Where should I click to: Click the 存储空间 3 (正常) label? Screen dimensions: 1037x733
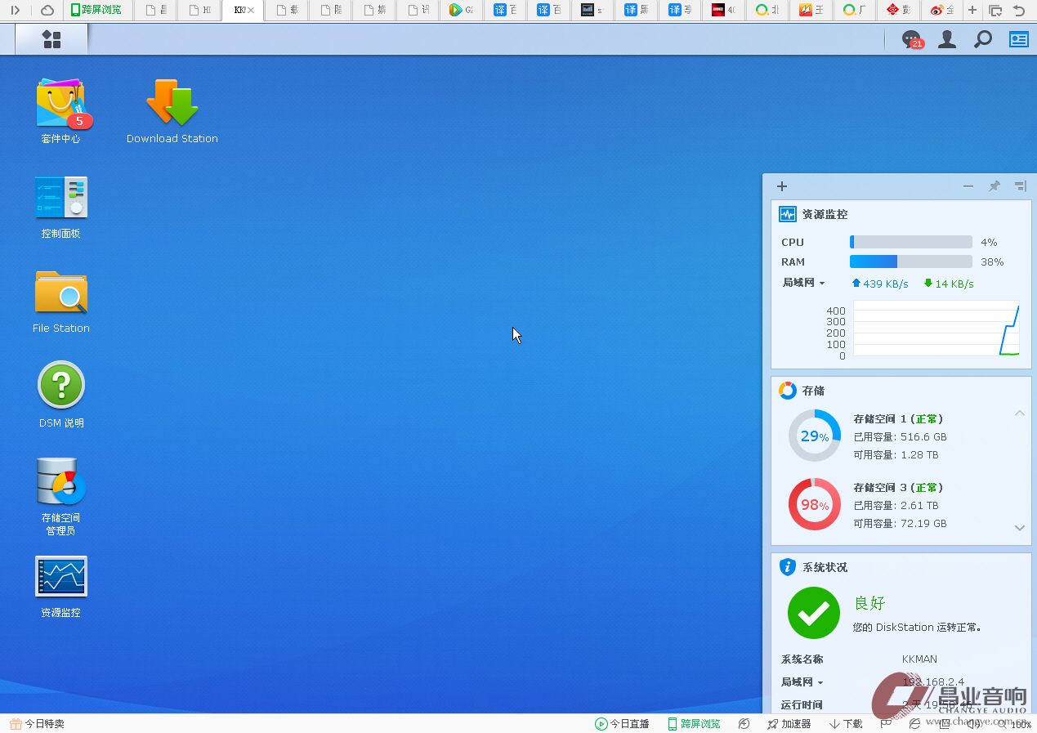[899, 487]
